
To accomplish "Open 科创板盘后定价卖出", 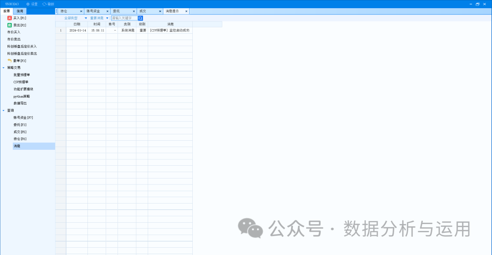I will click(22, 54).
